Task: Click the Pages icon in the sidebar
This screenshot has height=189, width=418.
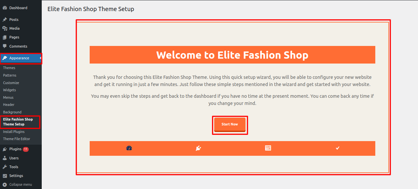Action: click(x=5, y=37)
